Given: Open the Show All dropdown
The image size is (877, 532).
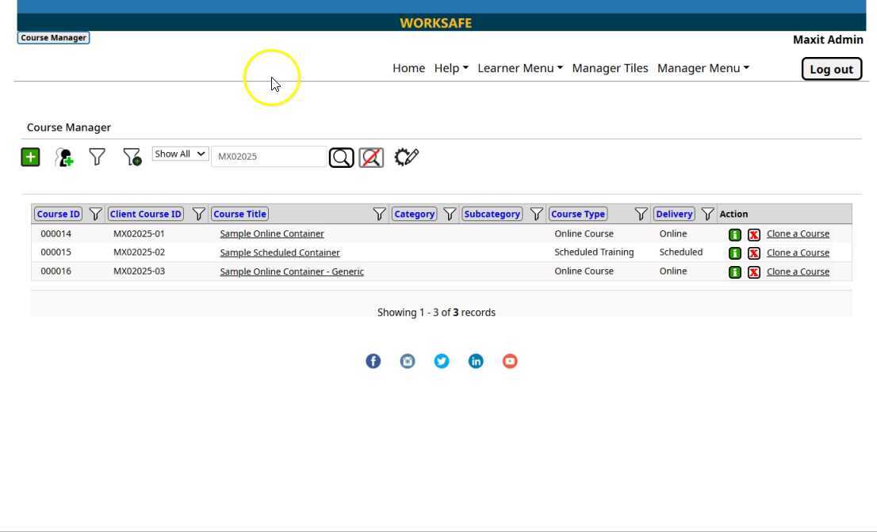Looking at the screenshot, I should (x=180, y=154).
